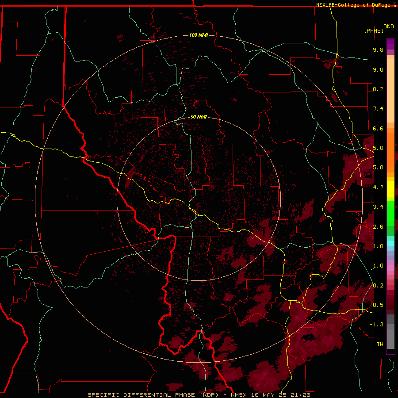Screen dimensions: 398x398
Task: Click the 1.0 legend value
Action: pos(378,266)
